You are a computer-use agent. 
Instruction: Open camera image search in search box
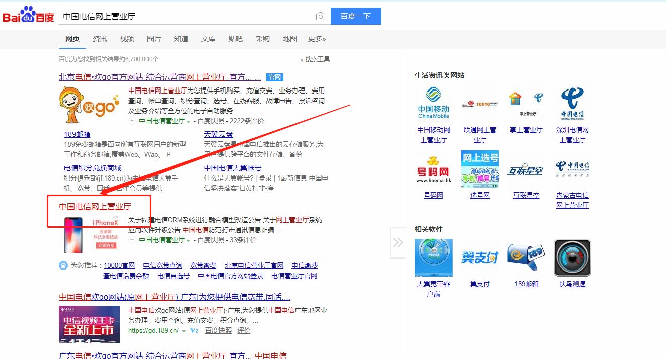pos(321,16)
